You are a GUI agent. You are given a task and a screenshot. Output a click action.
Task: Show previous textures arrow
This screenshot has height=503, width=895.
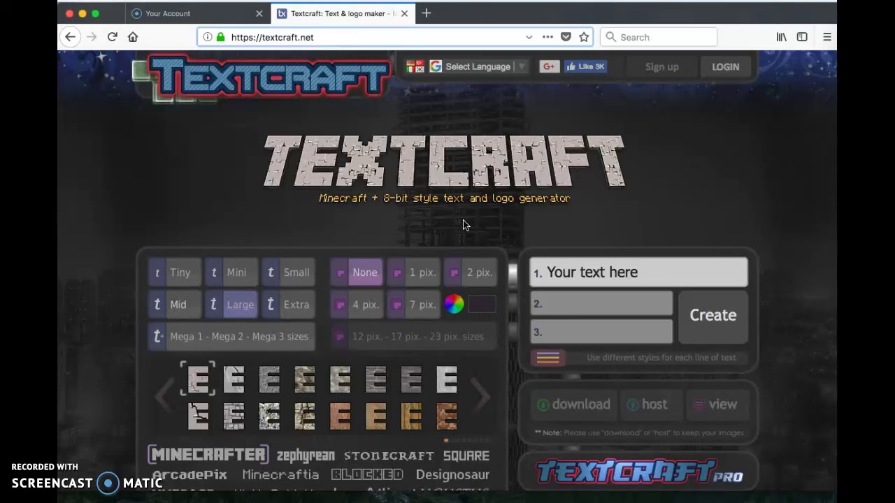163,396
